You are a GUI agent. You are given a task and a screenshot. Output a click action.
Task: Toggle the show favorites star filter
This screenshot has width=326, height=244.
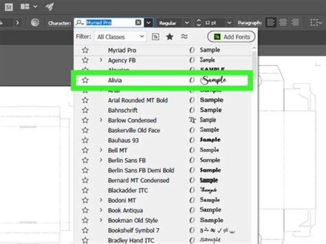point(170,37)
